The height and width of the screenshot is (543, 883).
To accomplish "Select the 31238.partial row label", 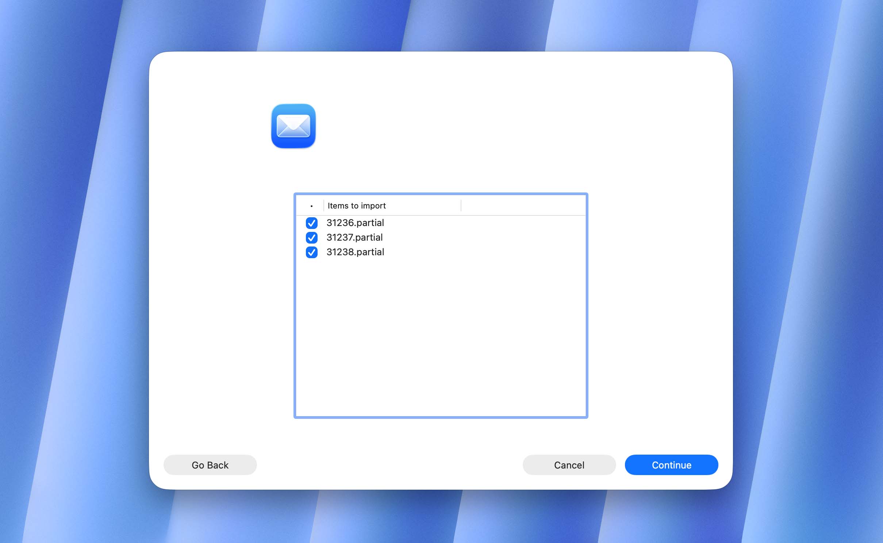I will point(355,252).
